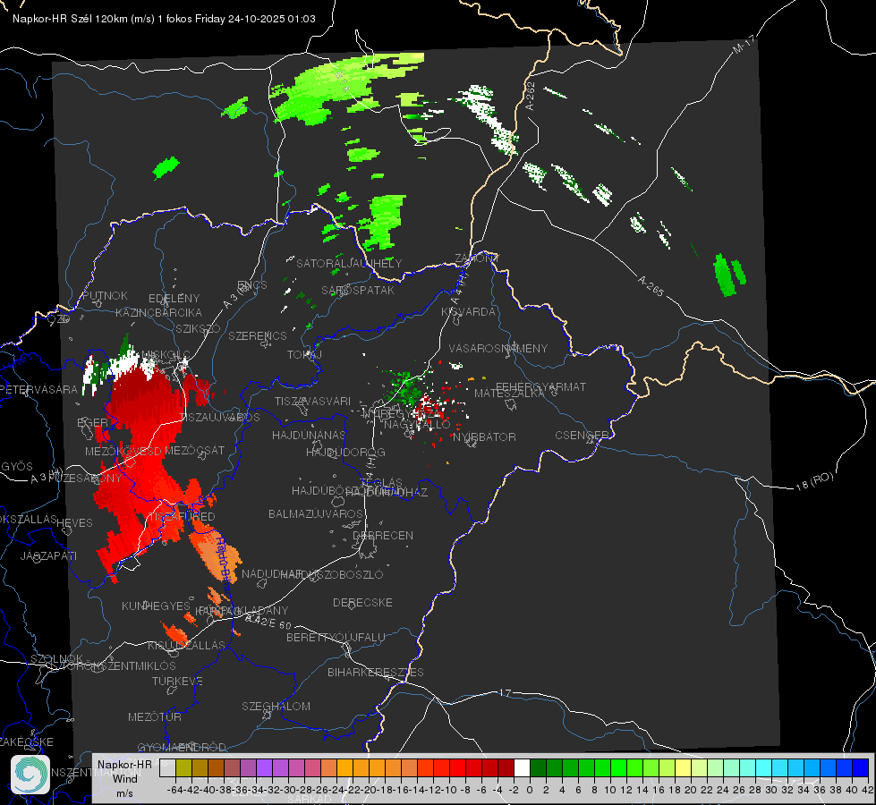Click the A42/E 60 road label

pyautogui.click(x=268, y=623)
